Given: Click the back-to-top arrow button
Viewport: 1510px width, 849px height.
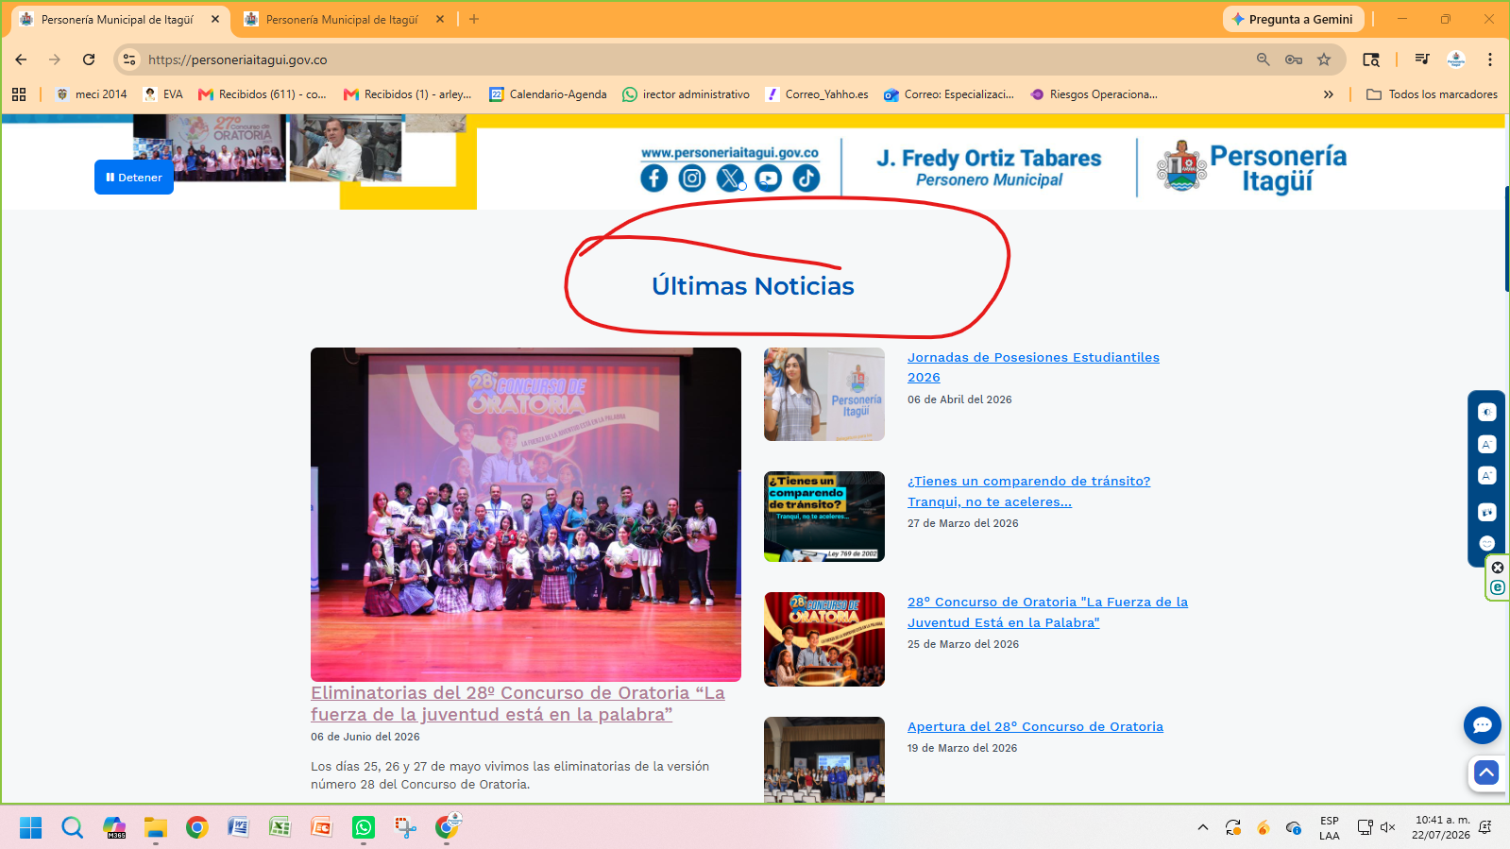Looking at the screenshot, I should pyautogui.click(x=1486, y=773).
